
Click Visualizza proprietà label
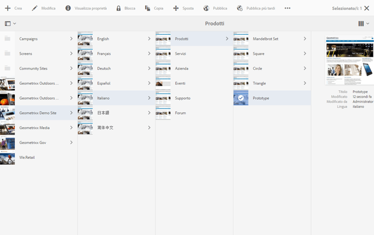coord(91,8)
